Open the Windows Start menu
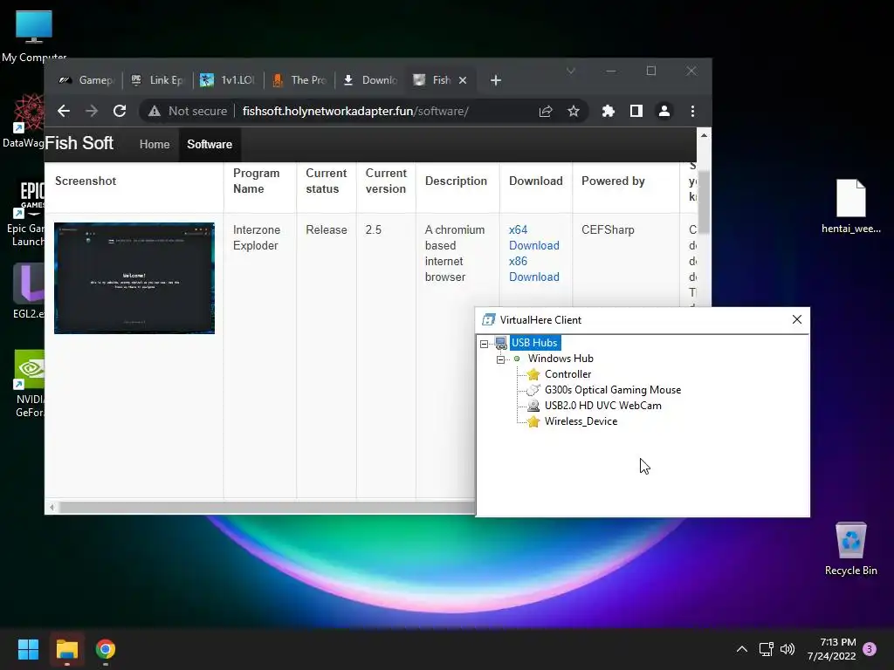This screenshot has height=670, width=894. coord(28,649)
